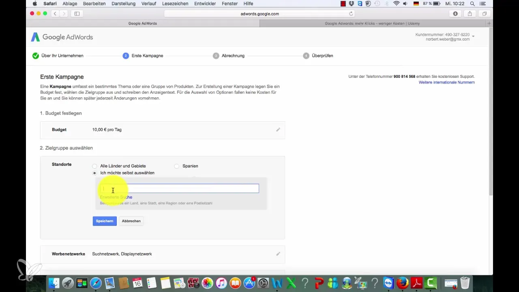519x292 pixels.
Task: Go forward with Safari forward arrow
Action: click(x=64, y=14)
